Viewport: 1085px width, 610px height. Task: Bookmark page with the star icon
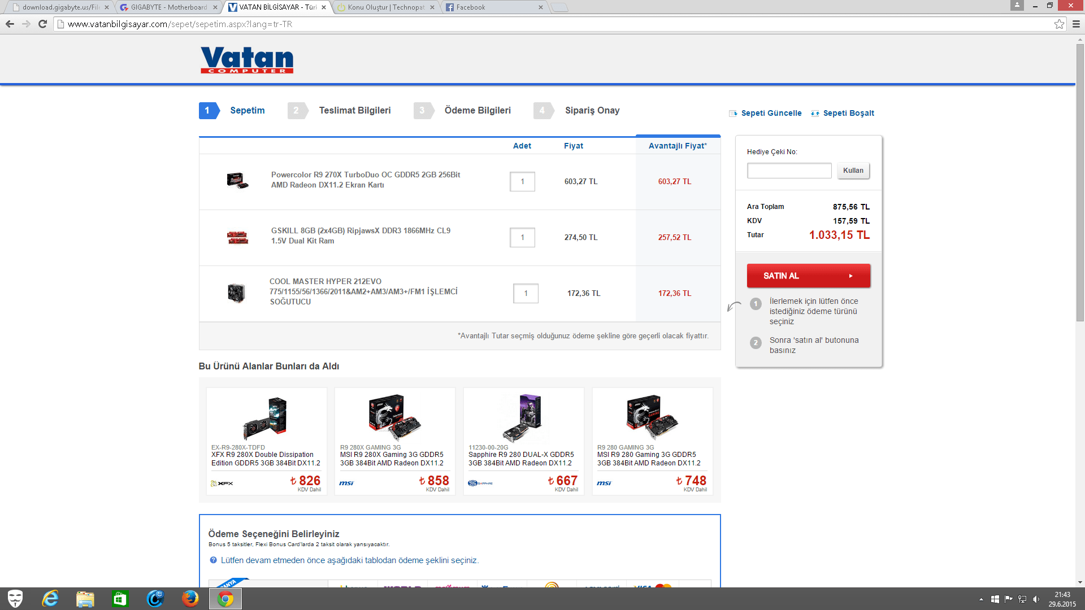(x=1059, y=24)
